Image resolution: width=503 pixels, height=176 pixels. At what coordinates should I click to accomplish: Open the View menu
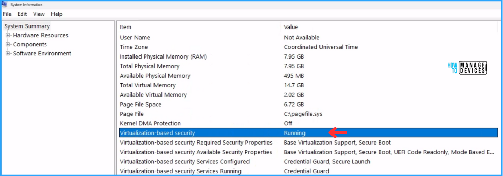(x=39, y=14)
